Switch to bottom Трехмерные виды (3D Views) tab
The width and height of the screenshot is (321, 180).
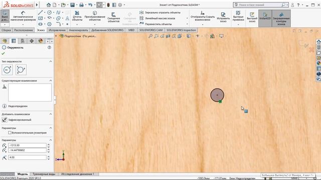click(x=44, y=174)
